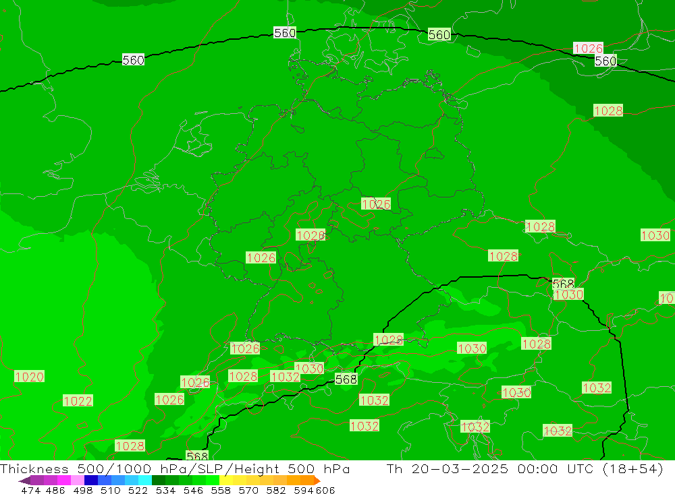675x494 pixels.
Task: Click the 1020 pressure contour label
Action: [x=29, y=377]
